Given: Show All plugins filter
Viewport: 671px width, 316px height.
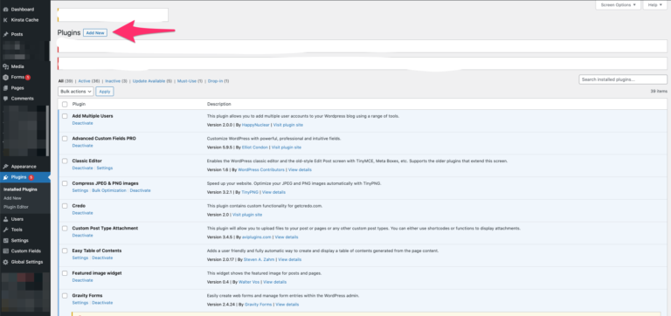Looking at the screenshot, I should [61, 81].
